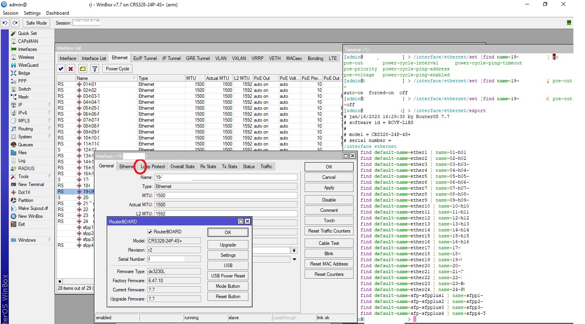Expand the IP submenu
Screen dimensions: 585x324
click(x=50, y=105)
